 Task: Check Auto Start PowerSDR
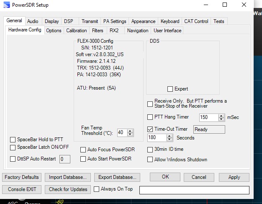click(x=83, y=159)
